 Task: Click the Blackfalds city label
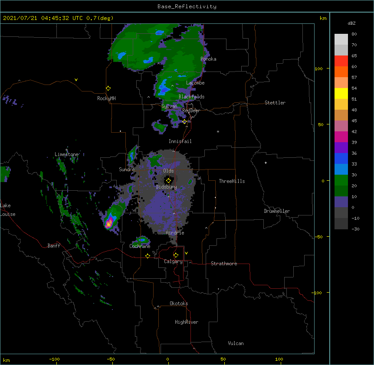[191, 97]
